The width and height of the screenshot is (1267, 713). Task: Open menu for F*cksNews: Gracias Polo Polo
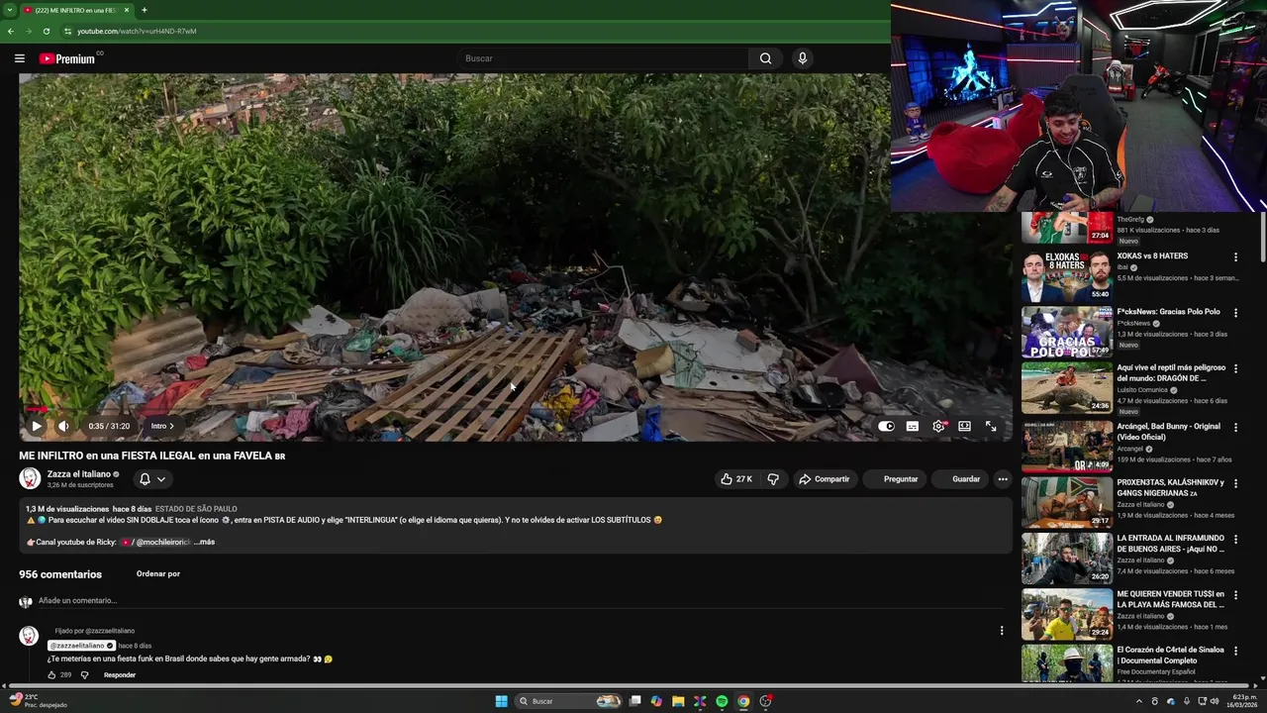click(1235, 313)
